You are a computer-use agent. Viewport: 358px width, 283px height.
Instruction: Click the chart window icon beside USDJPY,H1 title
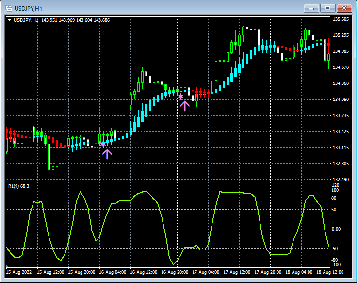[x=9, y=9]
